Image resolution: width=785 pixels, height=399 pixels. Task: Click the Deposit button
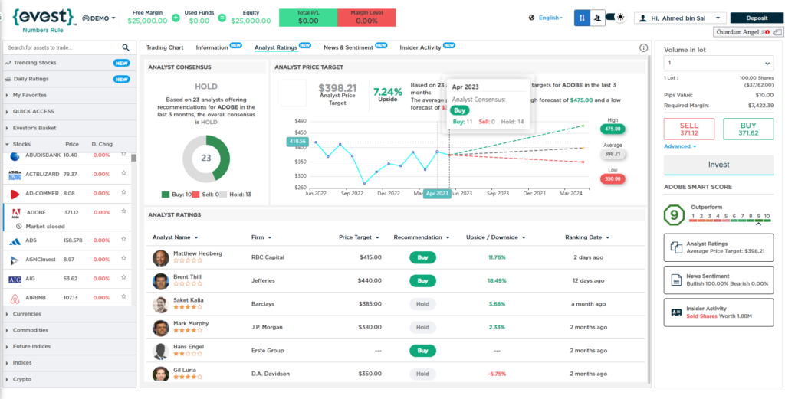[757, 18]
